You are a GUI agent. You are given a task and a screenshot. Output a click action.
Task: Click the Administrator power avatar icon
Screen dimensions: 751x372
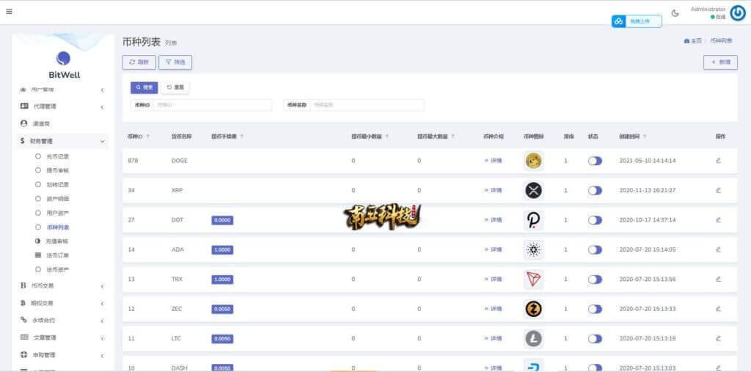(737, 13)
